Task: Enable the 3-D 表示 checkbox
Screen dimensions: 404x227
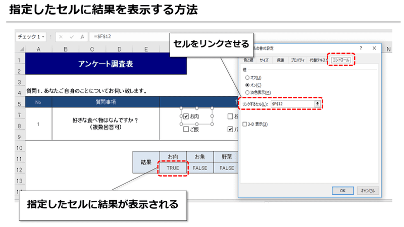Action: 245,124
